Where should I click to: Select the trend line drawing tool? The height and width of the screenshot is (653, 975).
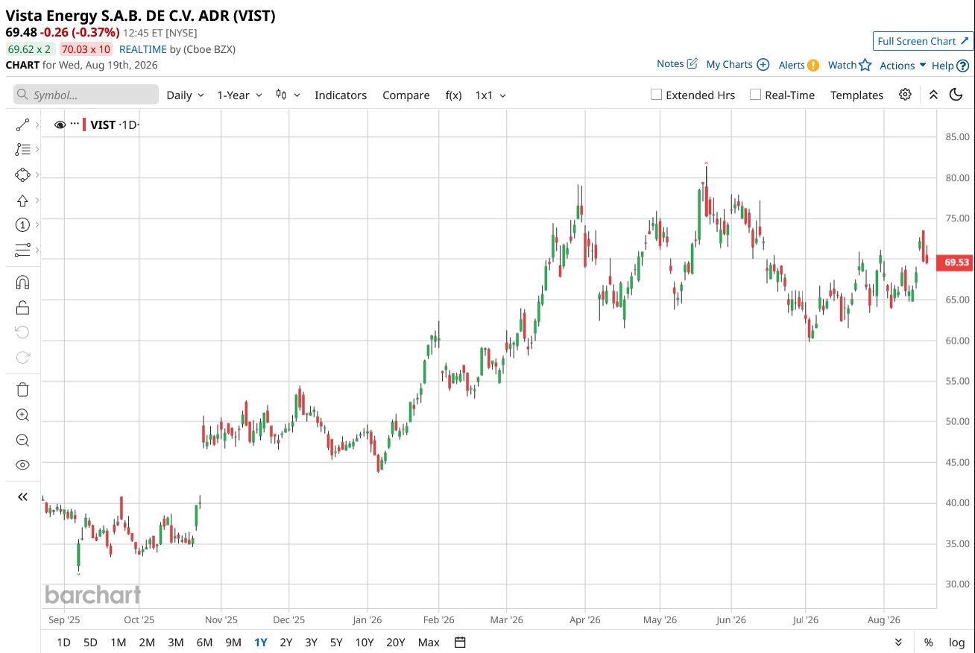point(22,125)
